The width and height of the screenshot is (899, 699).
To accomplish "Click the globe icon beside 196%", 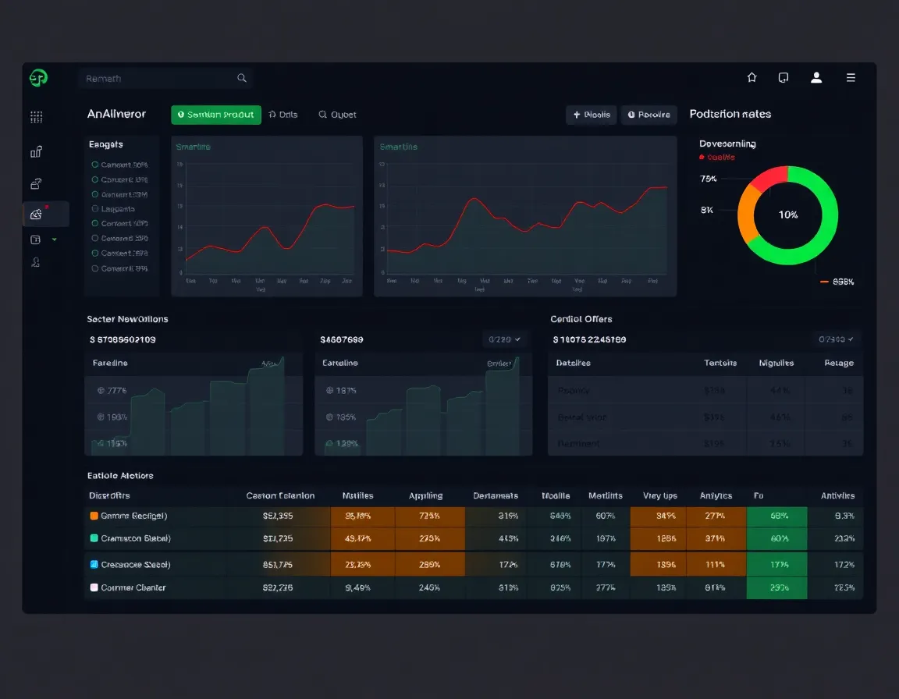I will [101, 417].
